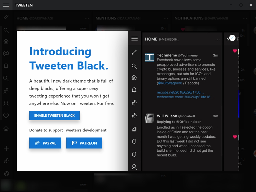This screenshot has height=192, width=256.
Task: Enable Tweeten Black theme
Action: (x=54, y=115)
